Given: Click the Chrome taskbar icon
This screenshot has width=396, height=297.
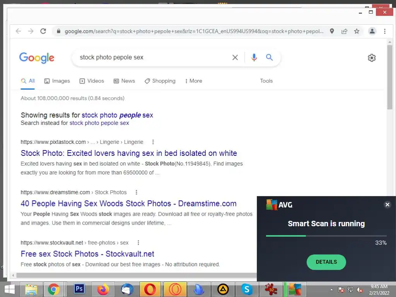Looking at the screenshot, I should [53, 289].
